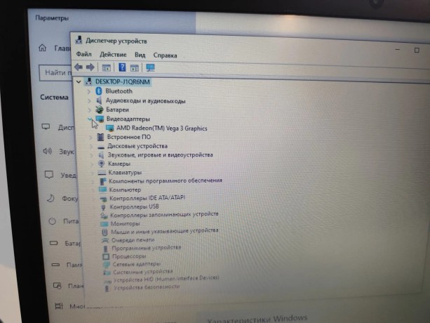Click the home icon in Параметры window
The width and height of the screenshot is (430, 323).
pos(42,48)
